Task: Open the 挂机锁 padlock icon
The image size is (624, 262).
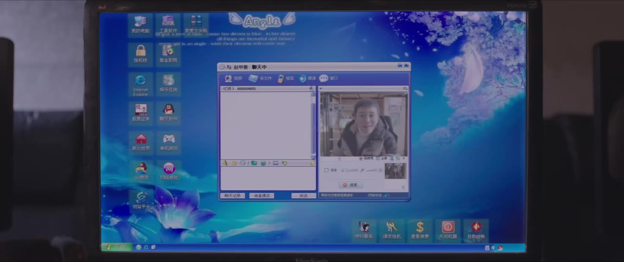Action: pyautogui.click(x=140, y=55)
